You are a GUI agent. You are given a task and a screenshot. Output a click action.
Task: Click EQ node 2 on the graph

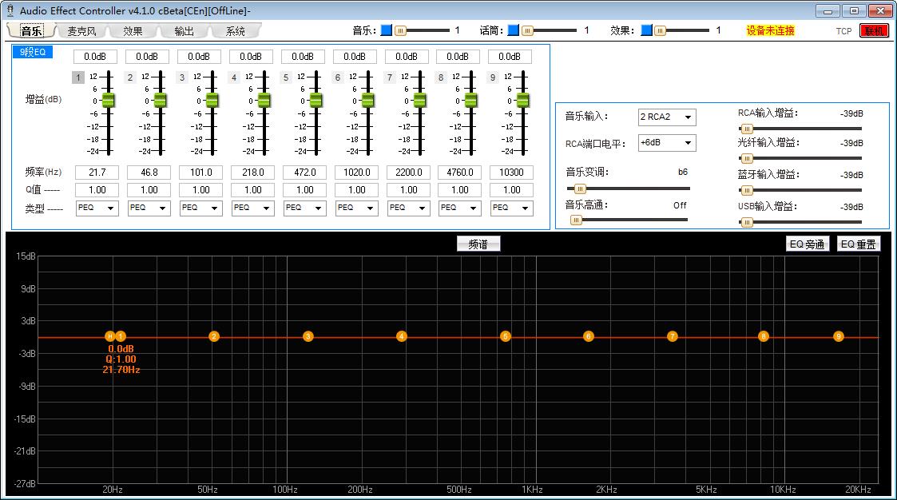pyautogui.click(x=213, y=336)
